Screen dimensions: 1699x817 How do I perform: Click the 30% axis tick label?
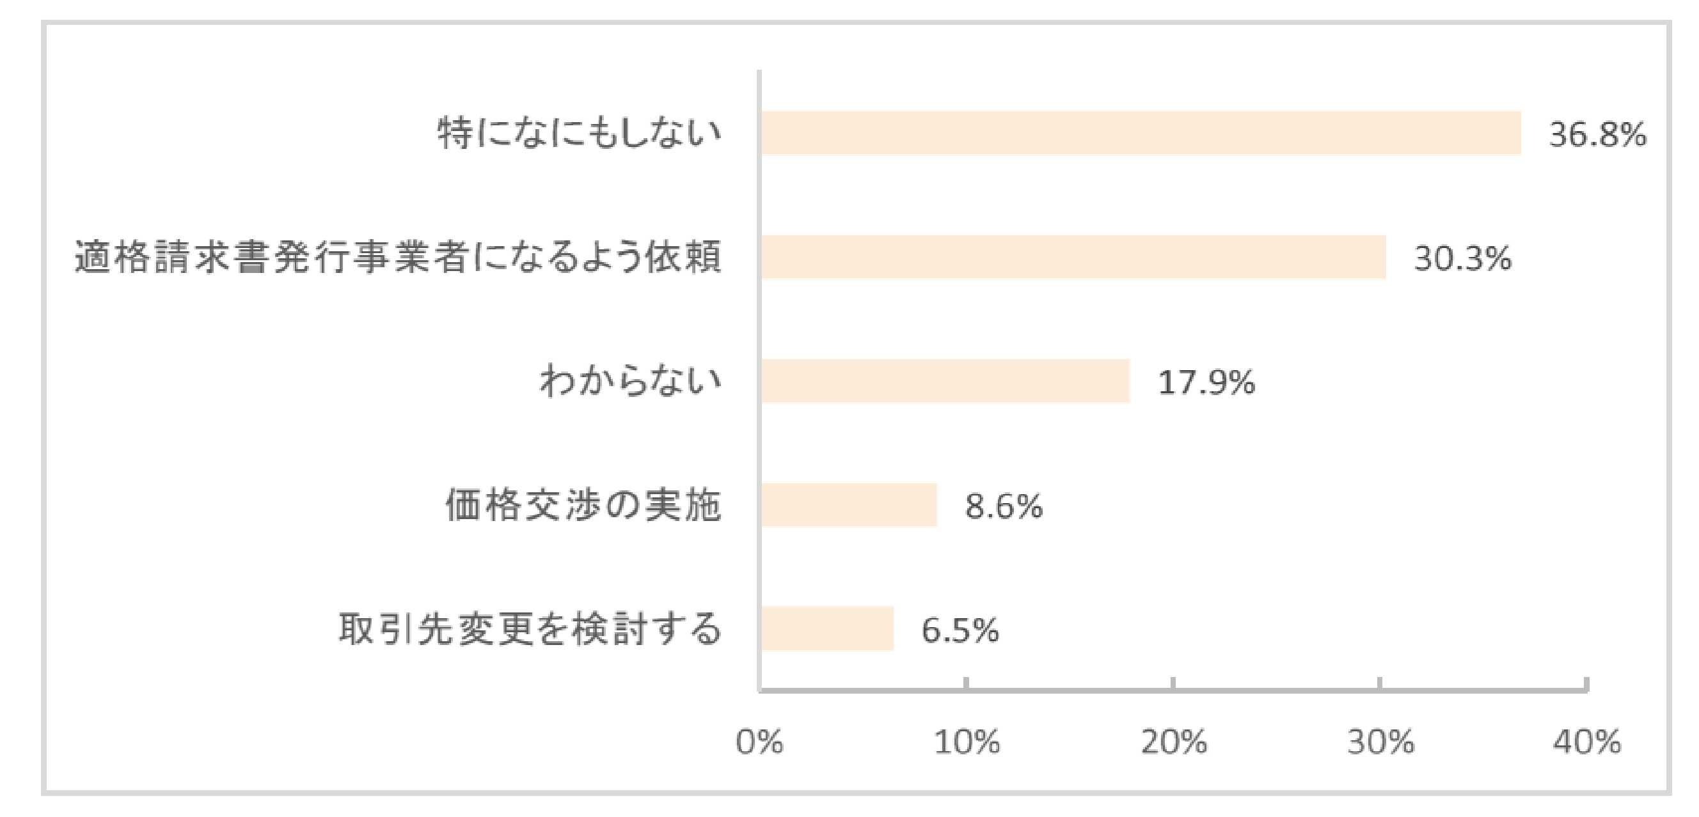[x=1380, y=742]
